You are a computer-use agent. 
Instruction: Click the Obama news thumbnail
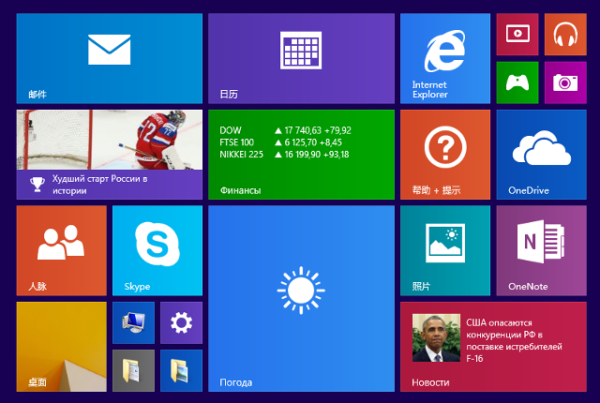(436, 338)
